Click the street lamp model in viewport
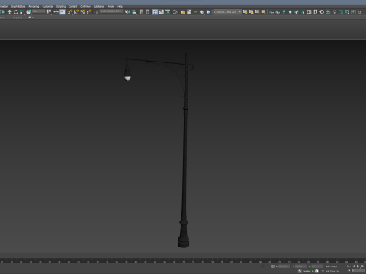 [x=185, y=152]
